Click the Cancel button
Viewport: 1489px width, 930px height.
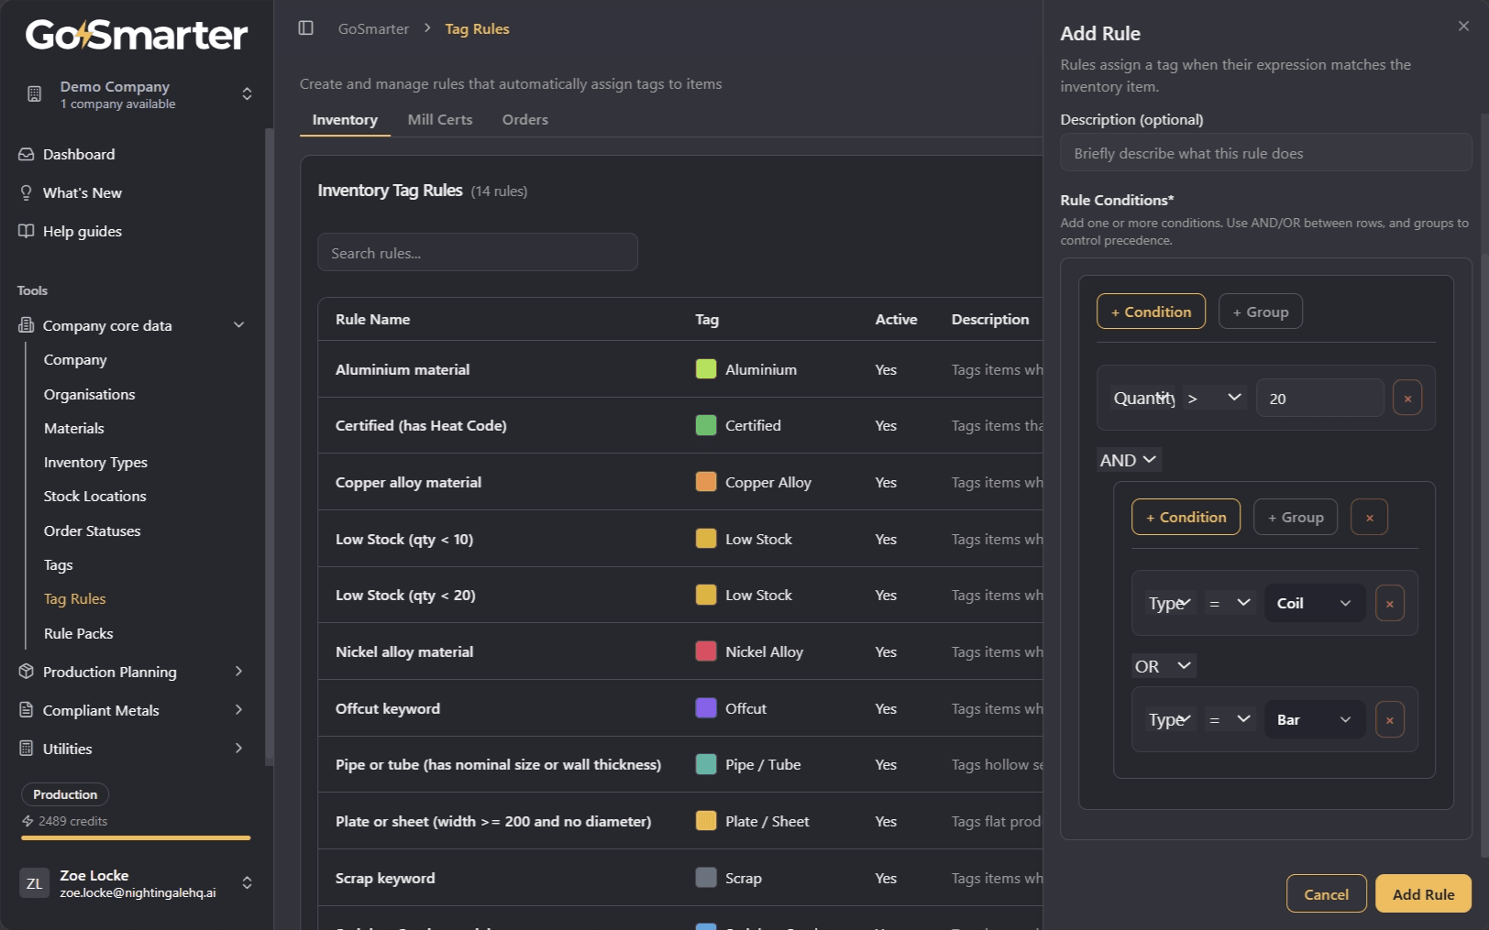[1326, 893]
